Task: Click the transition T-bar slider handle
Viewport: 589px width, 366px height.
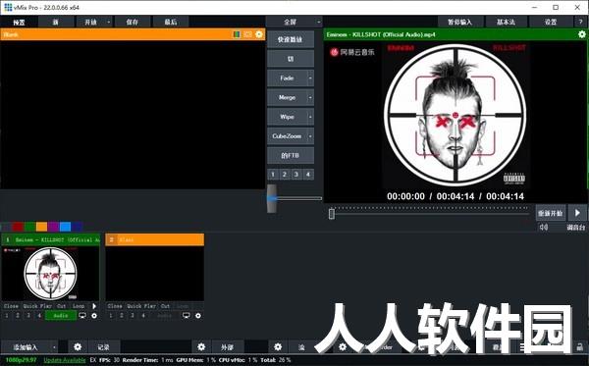Action: coord(272,198)
